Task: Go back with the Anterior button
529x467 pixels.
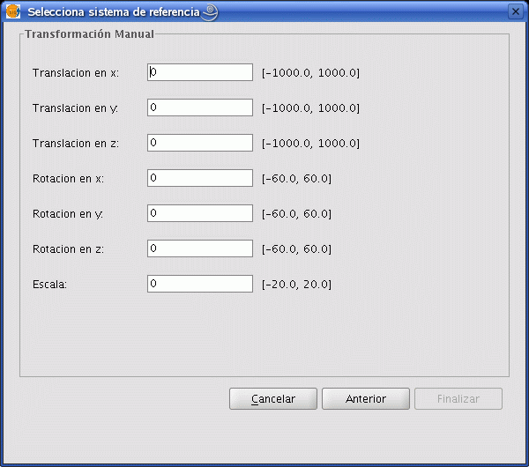Action: click(x=366, y=399)
